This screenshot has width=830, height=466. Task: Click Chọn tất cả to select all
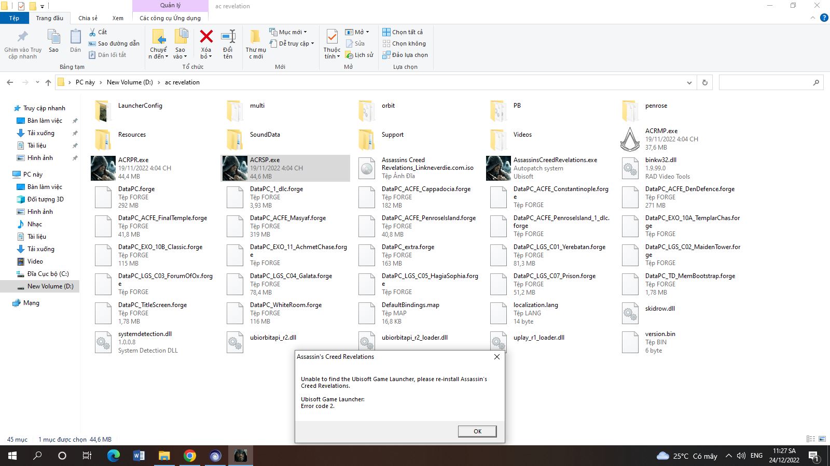403,32
